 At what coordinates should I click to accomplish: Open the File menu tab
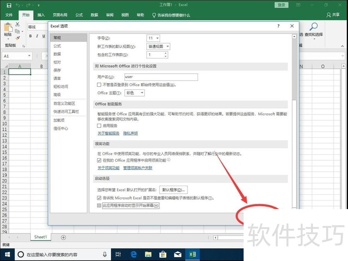pos(9,15)
